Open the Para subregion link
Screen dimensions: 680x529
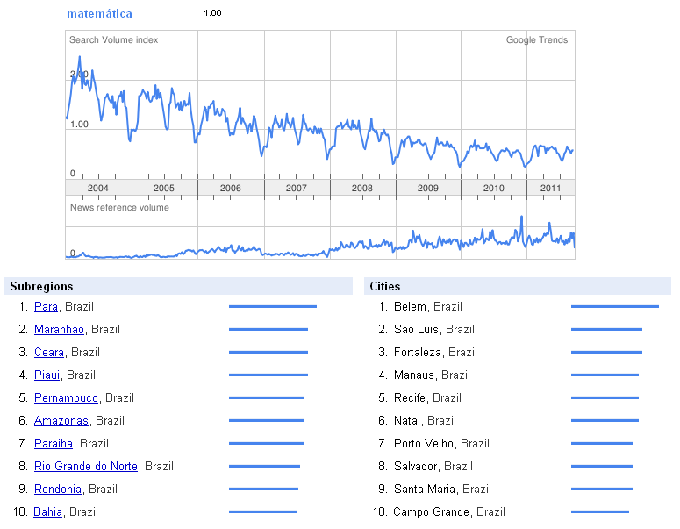46,306
